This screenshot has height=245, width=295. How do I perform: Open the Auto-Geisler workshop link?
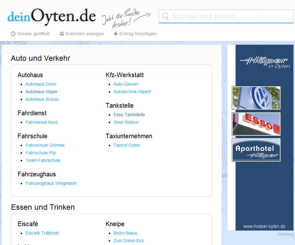click(126, 84)
